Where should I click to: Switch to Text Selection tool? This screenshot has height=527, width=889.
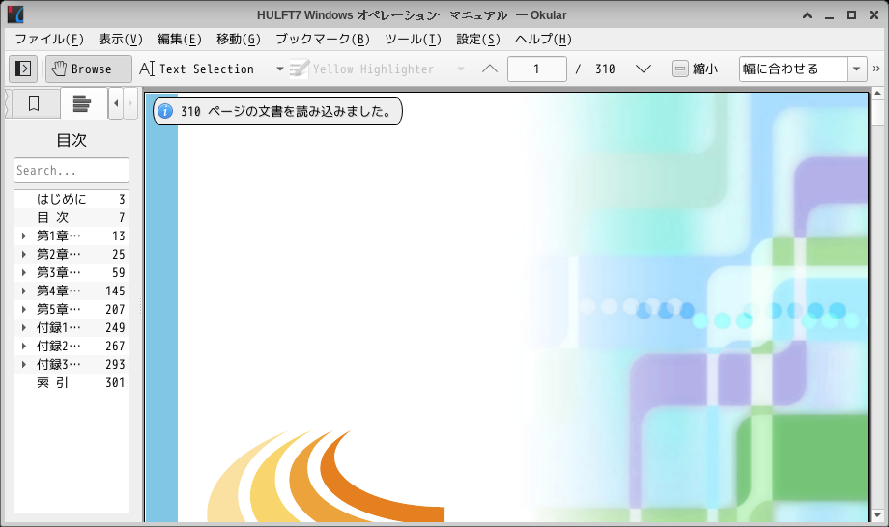[197, 69]
